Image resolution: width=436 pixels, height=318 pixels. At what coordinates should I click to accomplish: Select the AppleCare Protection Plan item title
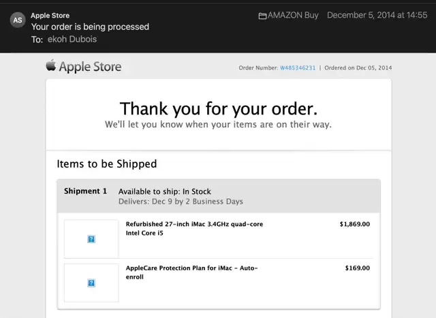point(191,272)
